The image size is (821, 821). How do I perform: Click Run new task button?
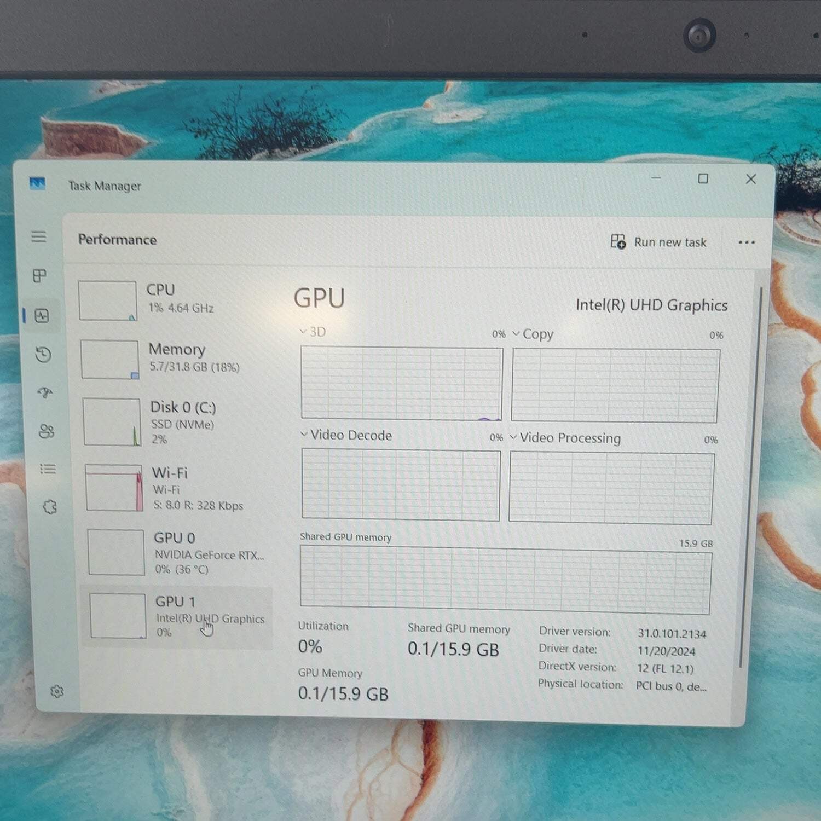(x=658, y=242)
